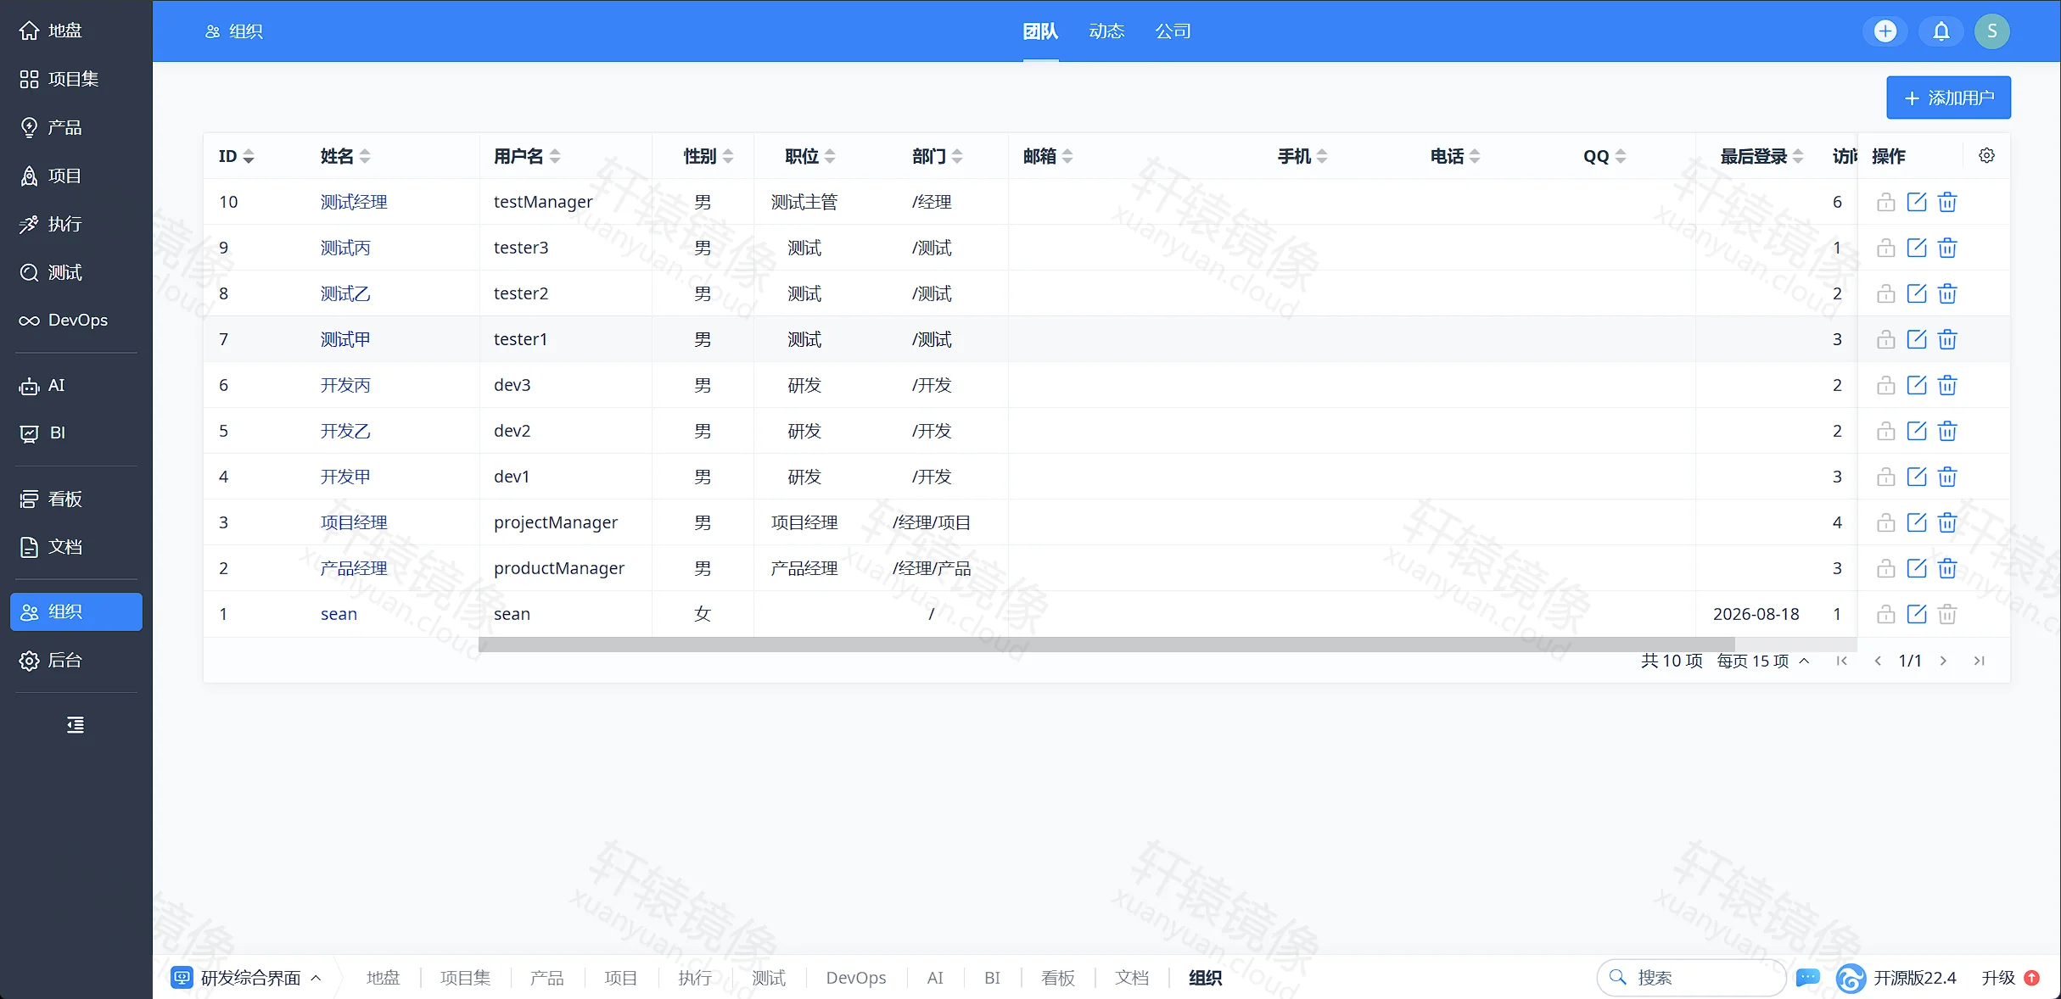
Task: Sort table by 最后登录 column
Action: coord(1762,156)
